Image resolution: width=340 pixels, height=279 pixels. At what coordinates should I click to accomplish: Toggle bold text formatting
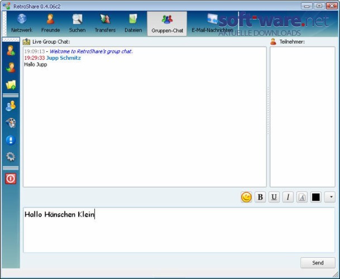[x=260, y=197]
